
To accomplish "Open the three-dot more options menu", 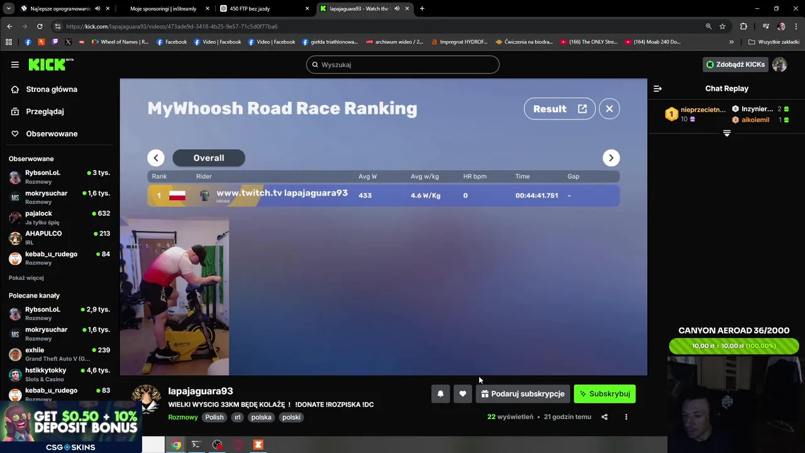I will click(626, 417).
